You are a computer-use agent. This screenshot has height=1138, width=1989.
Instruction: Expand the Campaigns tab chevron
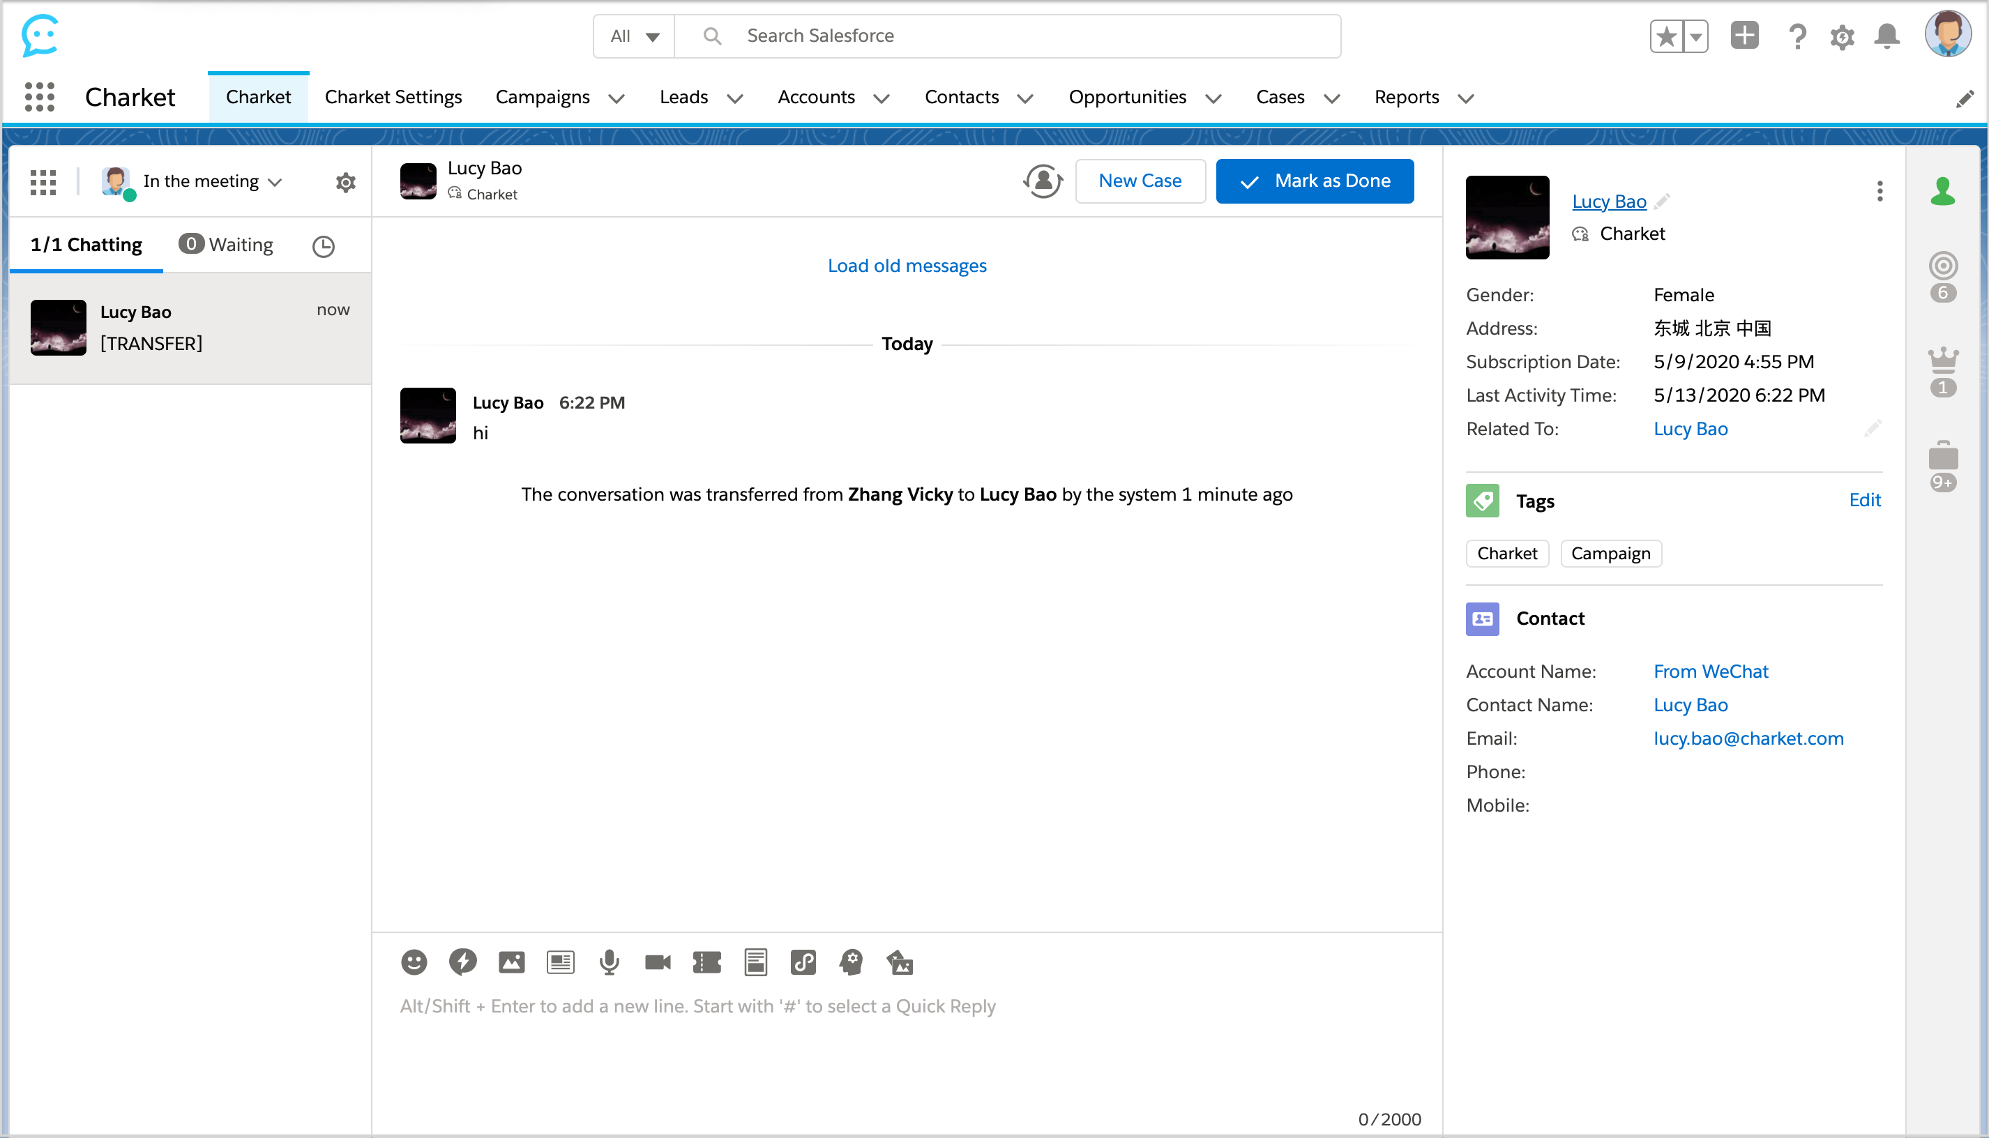coord(617,98)
